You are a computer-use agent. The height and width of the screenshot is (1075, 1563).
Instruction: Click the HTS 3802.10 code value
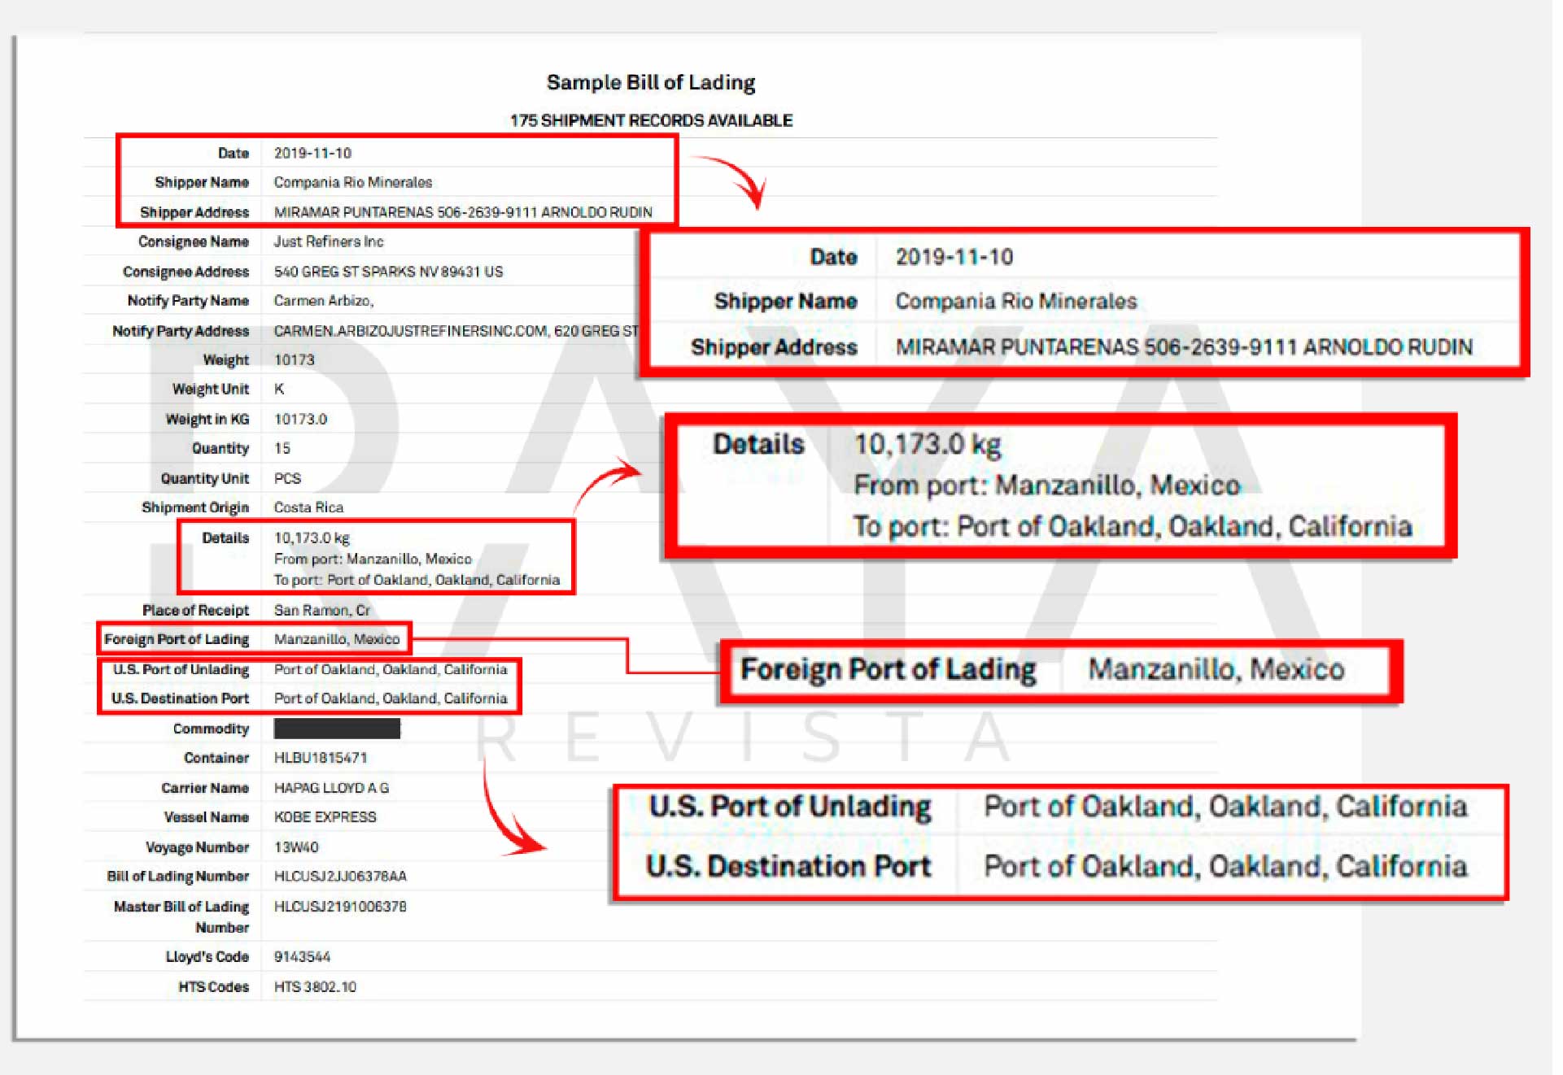pyautogui.click(x=315, y=987)
